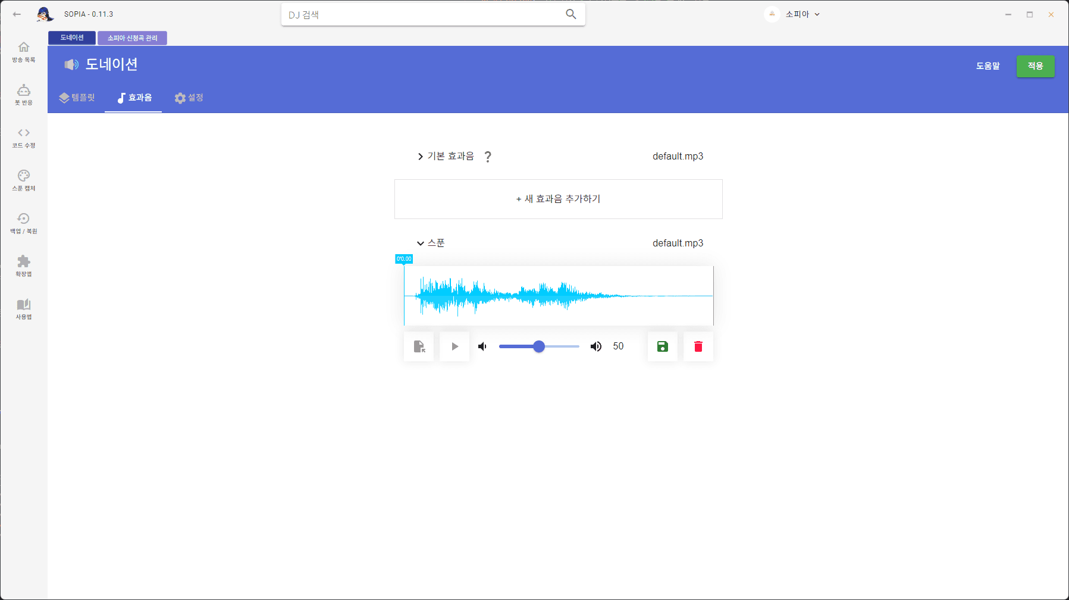Switch to the 설정 tab
This screenshot has width=1069, height=600.
tap(189, 98)
